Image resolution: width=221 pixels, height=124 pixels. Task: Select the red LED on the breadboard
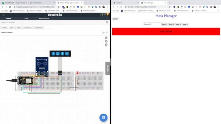(x=77, y=73)
